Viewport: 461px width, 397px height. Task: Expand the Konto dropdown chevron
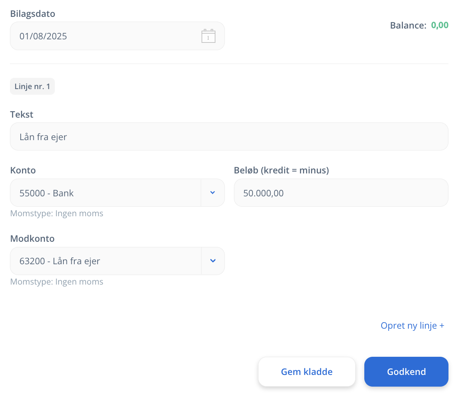click(212, 192)
